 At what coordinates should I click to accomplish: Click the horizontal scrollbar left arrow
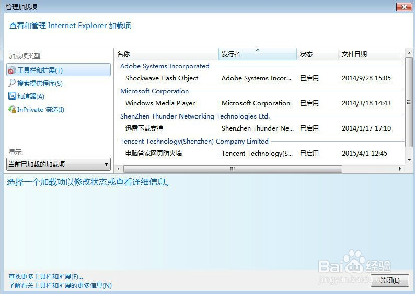coord(118,169)
